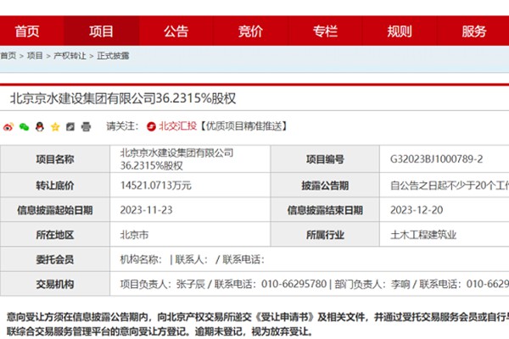The image size is (509, 339).
Task: Open the 服务 navigation menu
Action: (x=474, y=31)
